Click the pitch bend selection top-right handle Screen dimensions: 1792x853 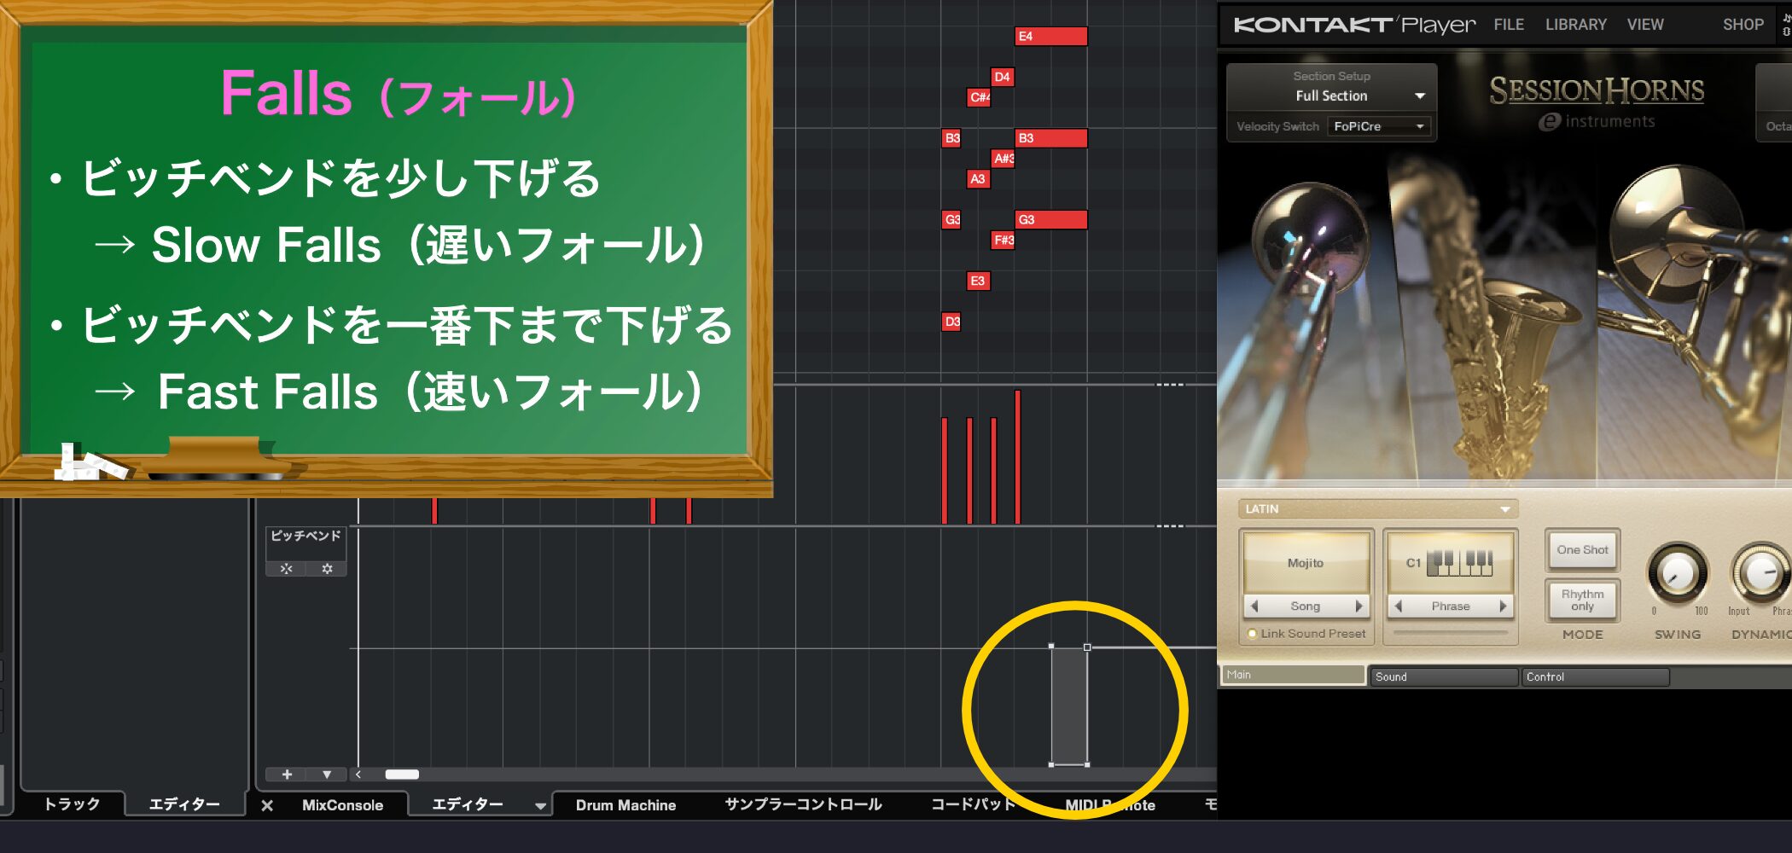pyautogui.click(x=1087, y=647)
